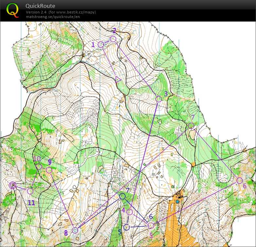Viewport: 256px width, 247px height.
Task: Select control circle number 1
Action: [x=101, y=45]
